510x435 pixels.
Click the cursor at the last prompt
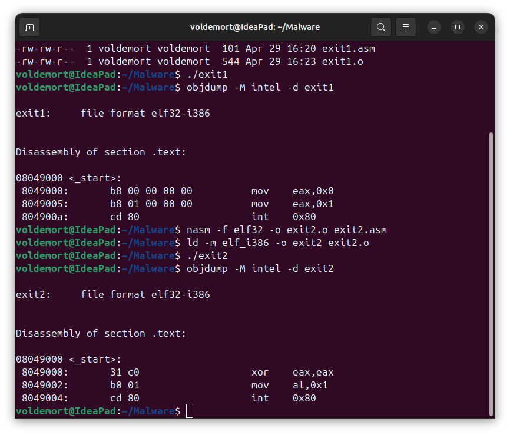(x=190, y=411)
